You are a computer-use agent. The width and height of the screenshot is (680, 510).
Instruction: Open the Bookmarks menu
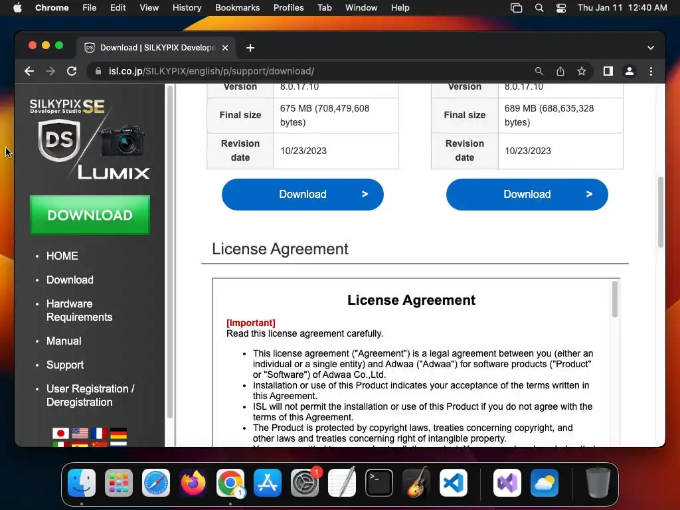[x=237, y=8]
